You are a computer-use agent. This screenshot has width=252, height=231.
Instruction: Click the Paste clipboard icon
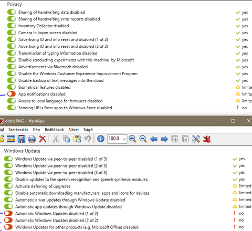point(77,139)
